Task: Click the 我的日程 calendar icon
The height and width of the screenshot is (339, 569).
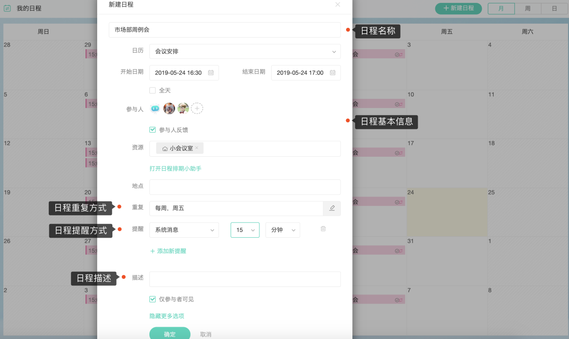Action: click(7, 9)
